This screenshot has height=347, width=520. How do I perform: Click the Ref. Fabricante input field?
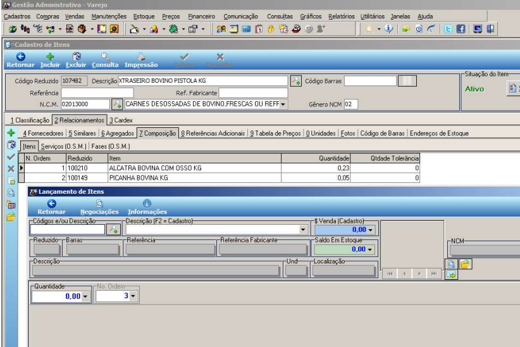click(253, 92)
